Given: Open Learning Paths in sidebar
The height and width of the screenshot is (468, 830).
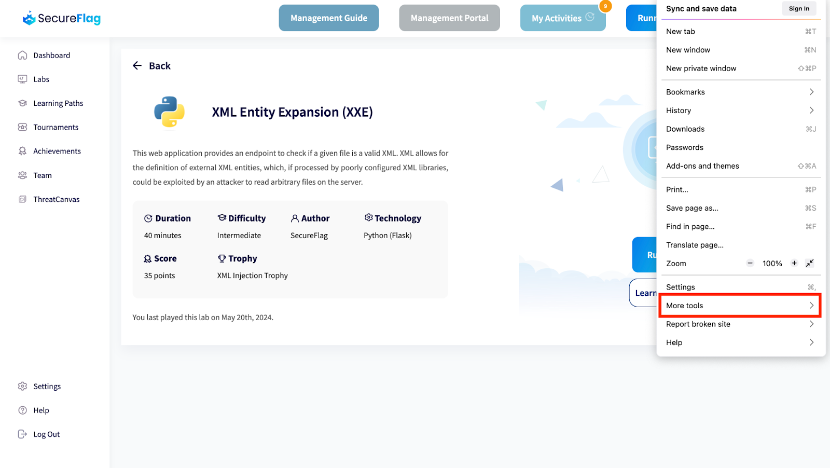Looking at the screenshot, I should [58, 103].
